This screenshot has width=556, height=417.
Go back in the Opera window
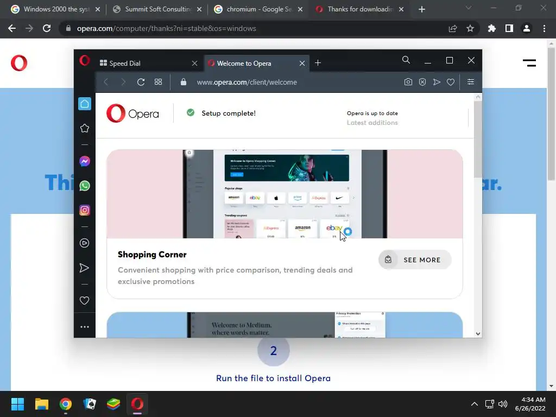(x=106, y=83)
